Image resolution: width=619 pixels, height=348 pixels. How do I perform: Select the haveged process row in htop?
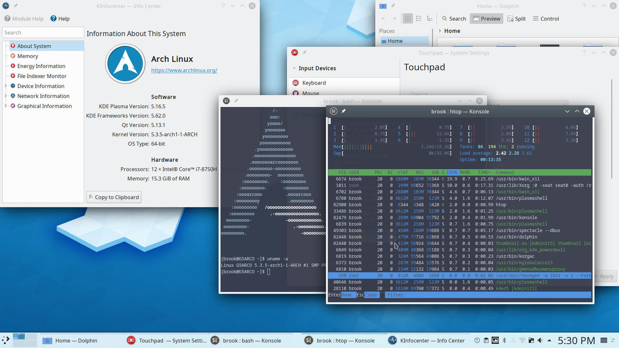tap(460, 275)
